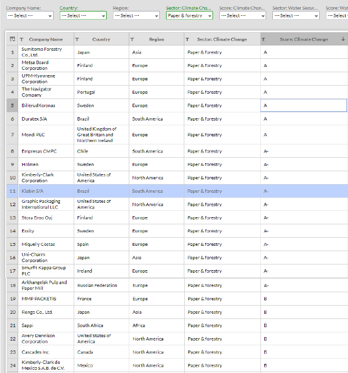Open the Country filter dropdown

[83, 16]
